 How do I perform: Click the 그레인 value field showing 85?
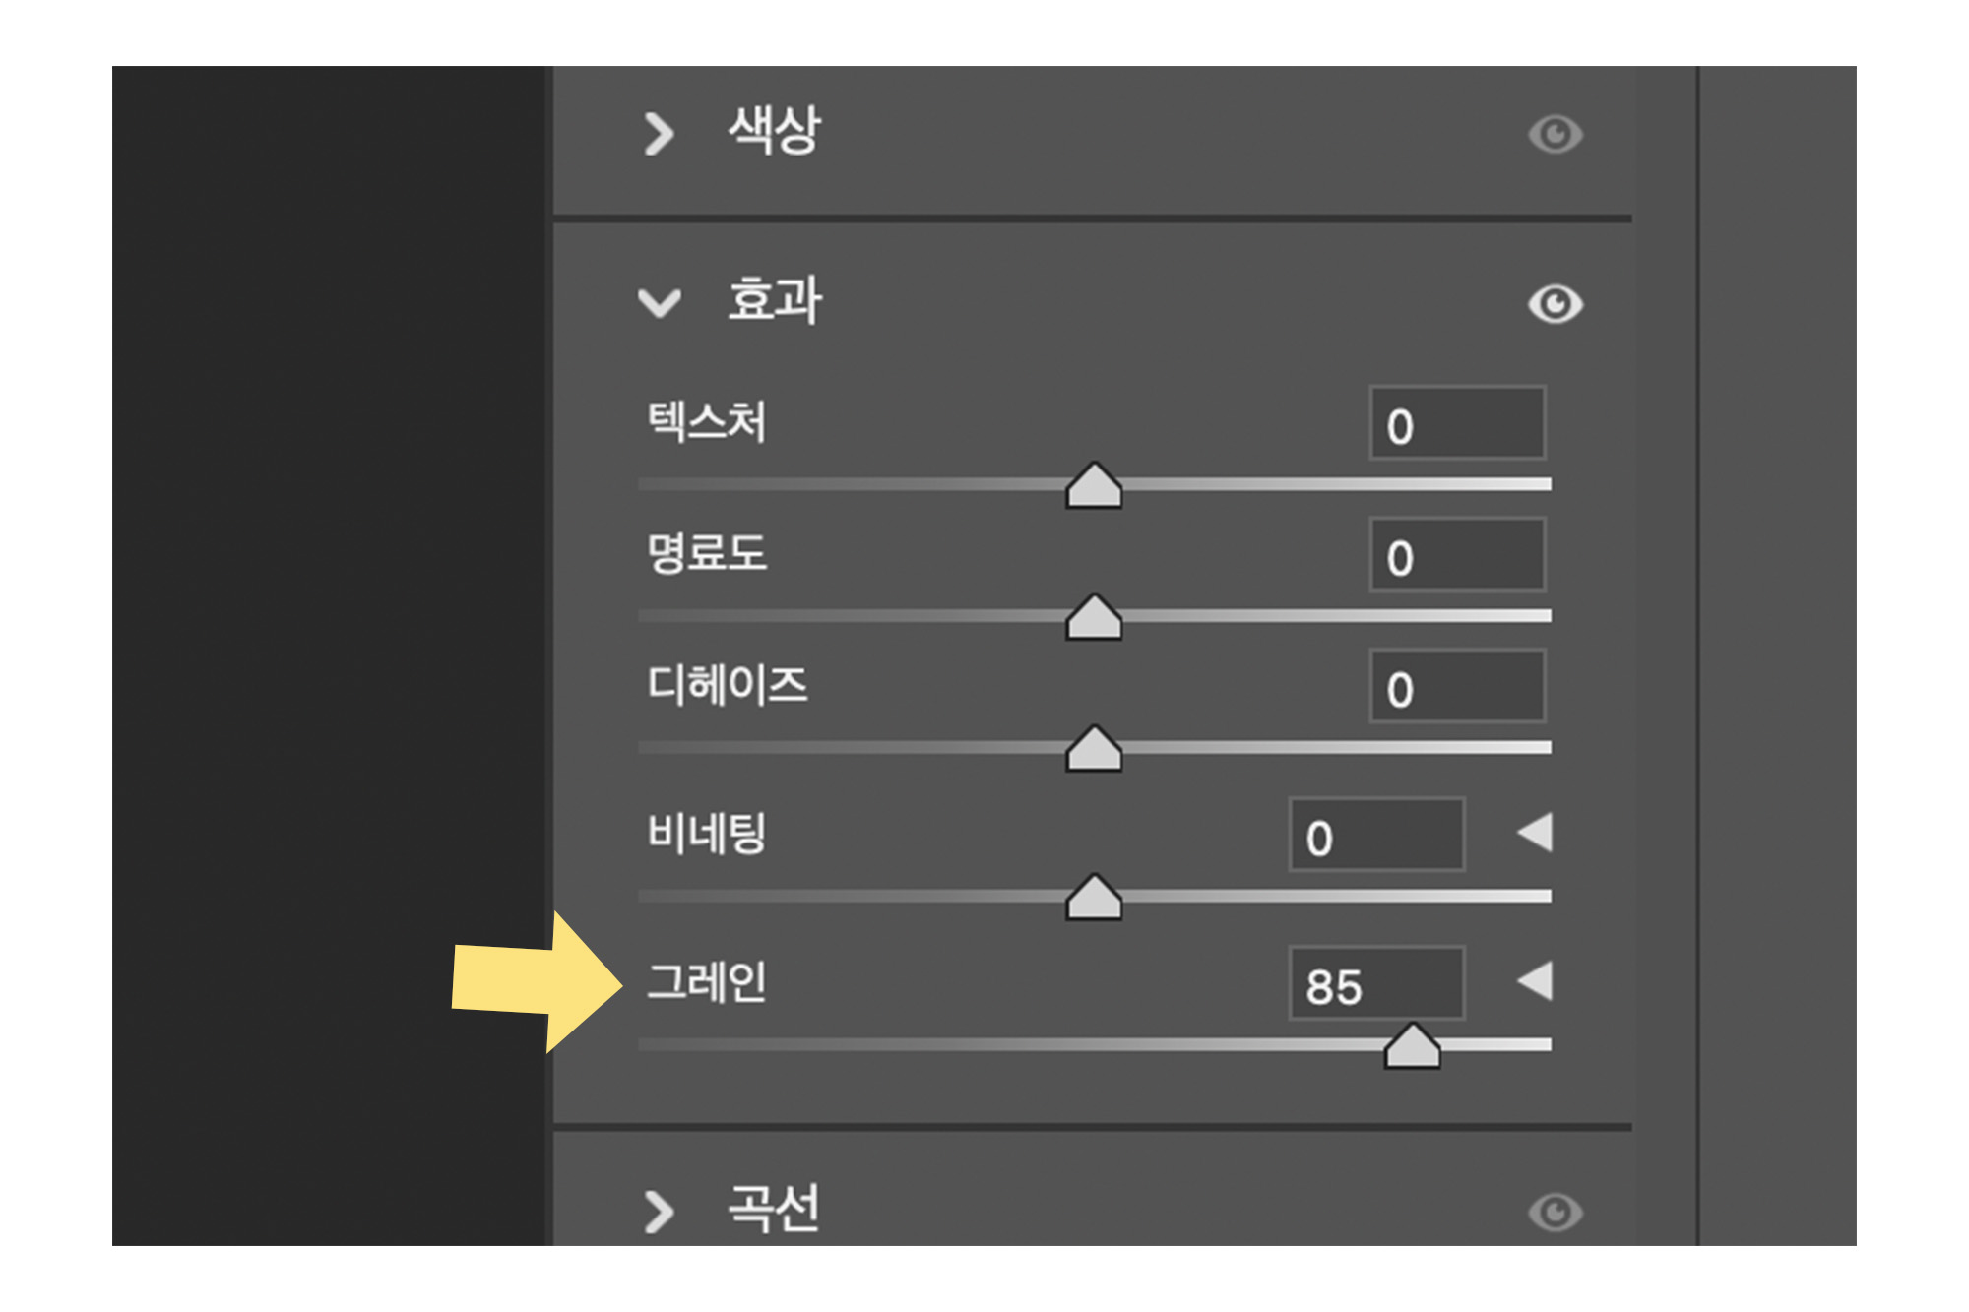pyautogui.click(x=1376, y=983)
